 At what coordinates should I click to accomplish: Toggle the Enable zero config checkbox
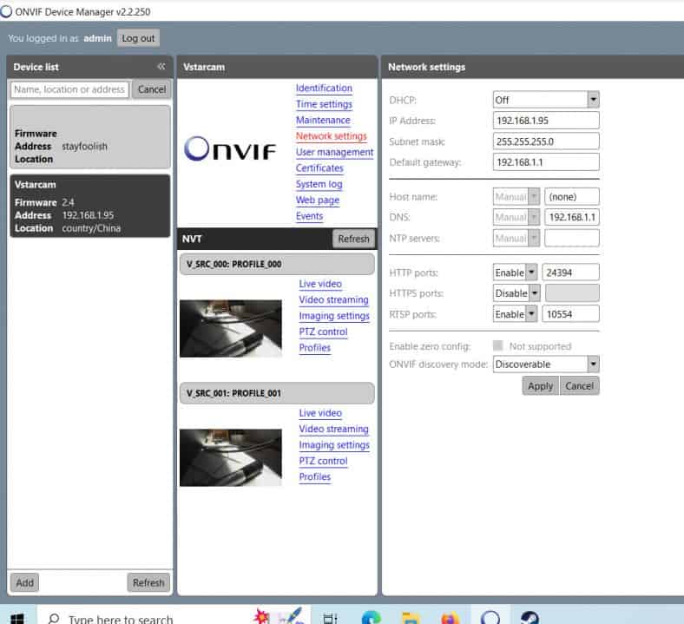[x=498, y=345]
